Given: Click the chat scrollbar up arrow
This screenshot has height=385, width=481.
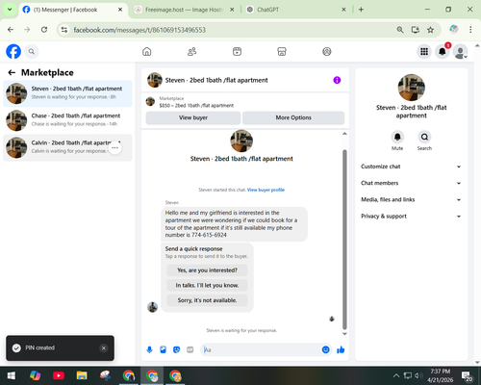Looking at the screenshot, I should 344,134.
